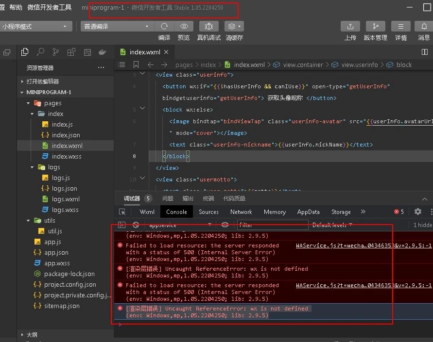
Task: Open sitemap.json file
Action: 62,306
